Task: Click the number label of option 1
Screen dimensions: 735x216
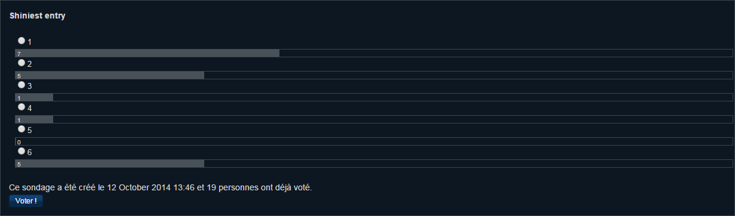Action: click(30, 42)
